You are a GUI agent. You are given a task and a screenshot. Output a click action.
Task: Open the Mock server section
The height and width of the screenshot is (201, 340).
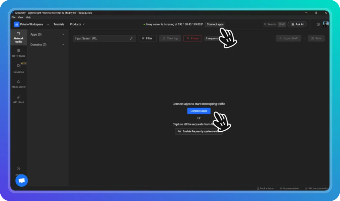pos(19,84)
